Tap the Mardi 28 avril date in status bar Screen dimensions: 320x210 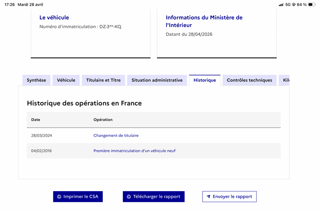30,4
